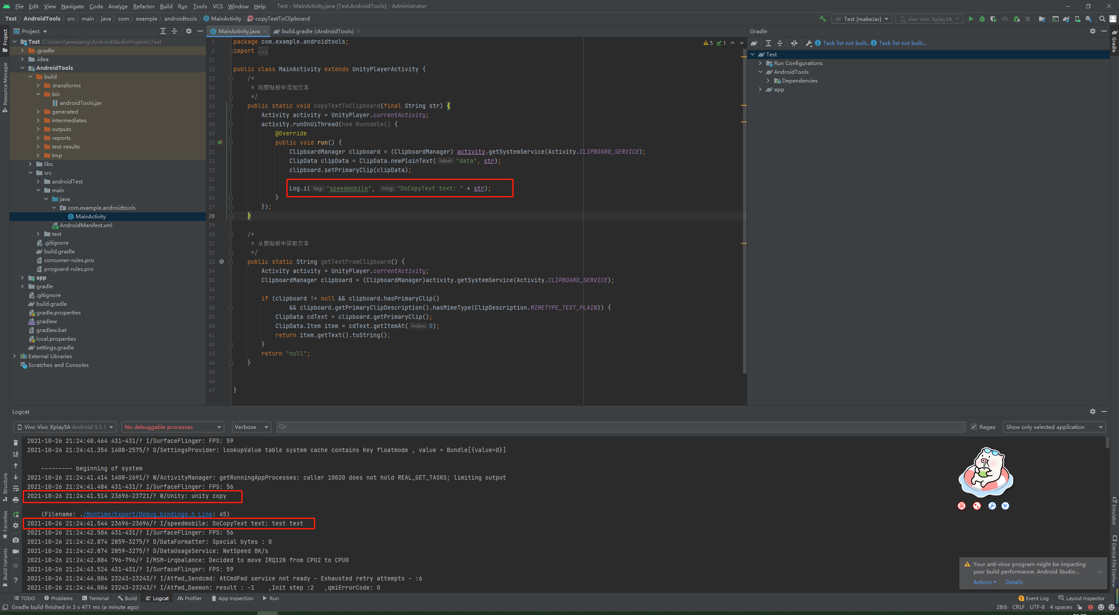Click the Debug app bug icon
1119x615 pixels.
pos(982,19)
